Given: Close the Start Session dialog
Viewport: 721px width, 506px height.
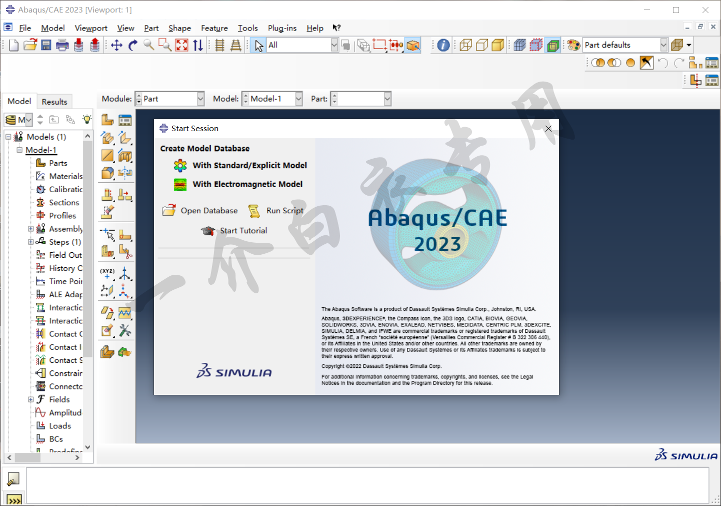Looking at the screenshot, I should coord(548,129).
